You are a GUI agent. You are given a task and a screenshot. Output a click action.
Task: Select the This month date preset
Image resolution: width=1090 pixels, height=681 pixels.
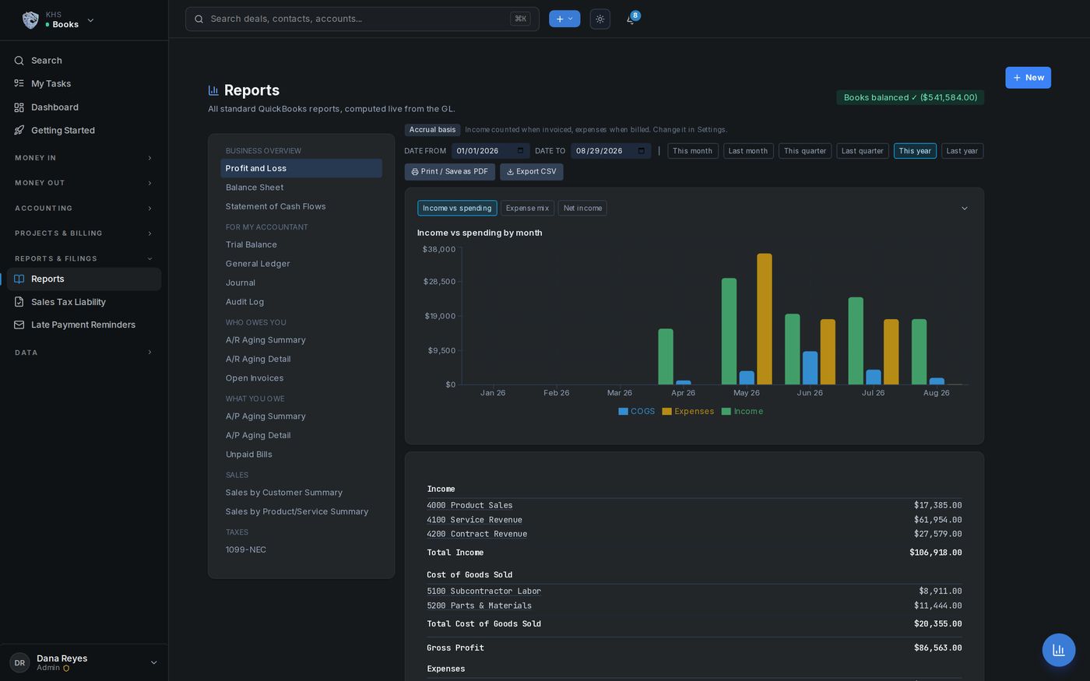coord(692,151)
